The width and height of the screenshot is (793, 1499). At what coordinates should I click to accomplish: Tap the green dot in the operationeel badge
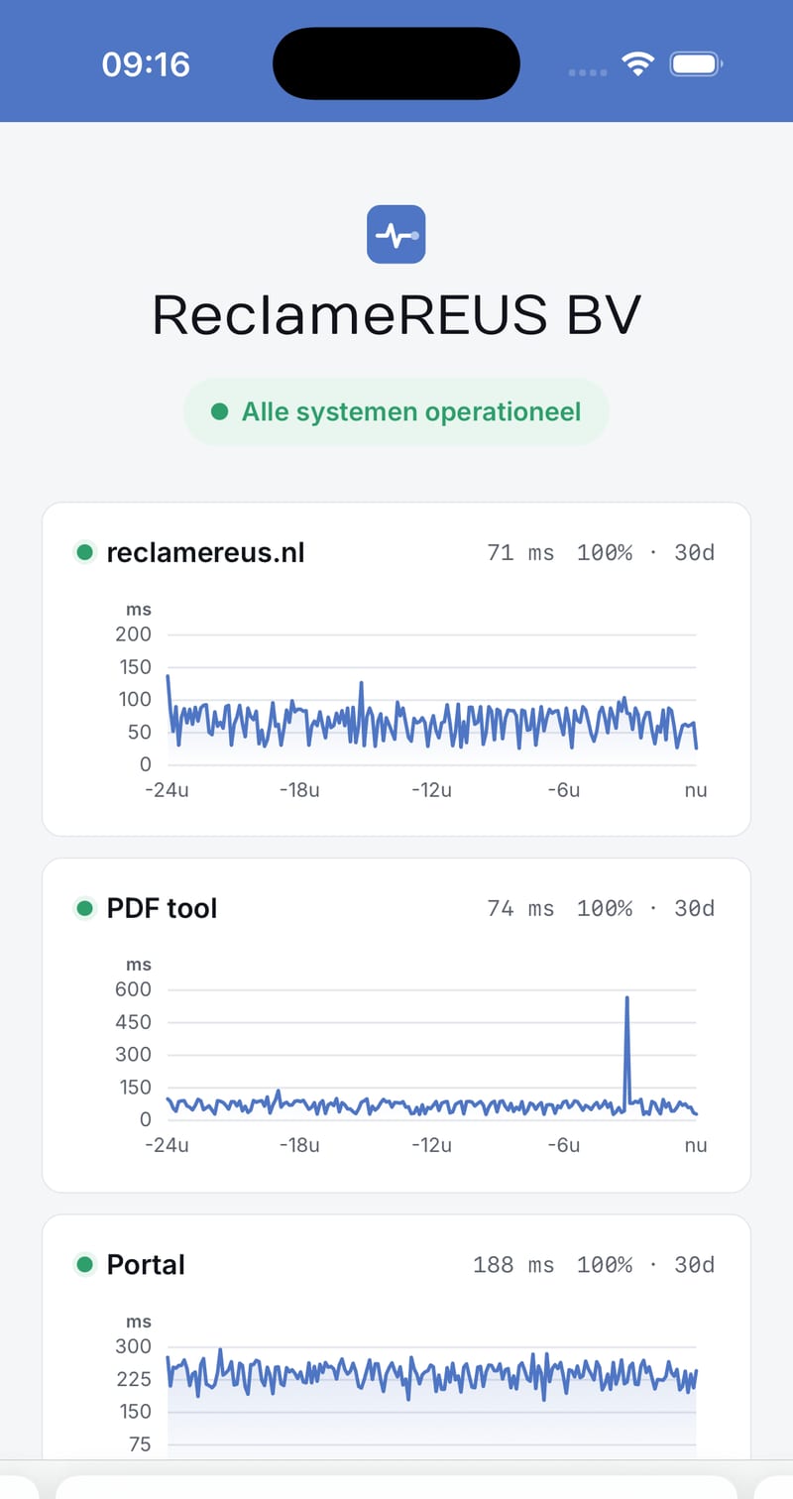click(x=221, y=411)
